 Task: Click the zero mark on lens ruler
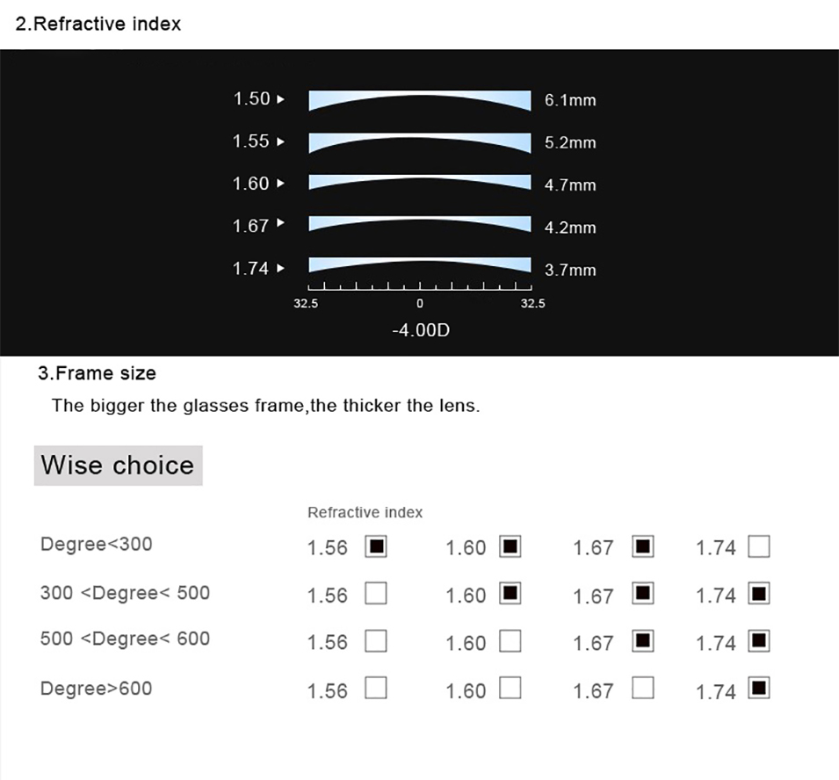pyautogui.click(x=420, y=303)
